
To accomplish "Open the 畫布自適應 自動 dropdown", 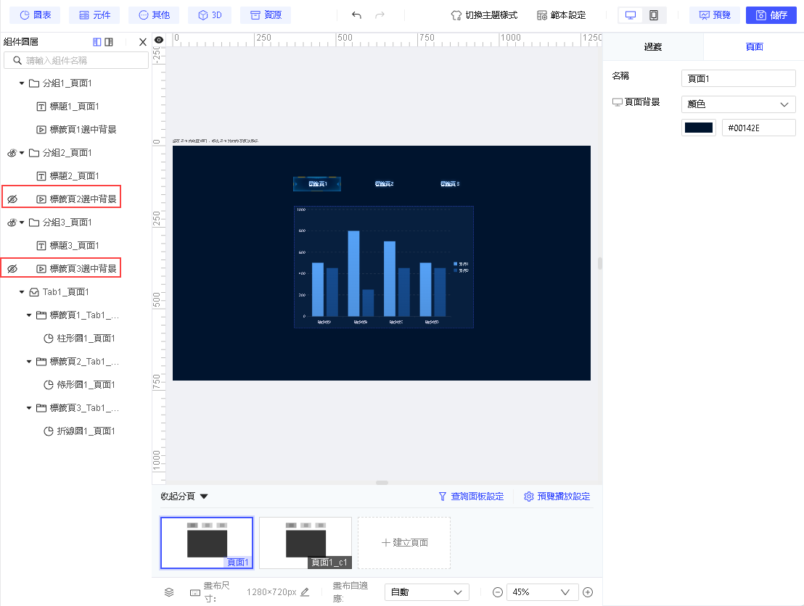I will click(427, 592).
